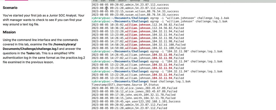Open the Help menu in terminal

146,1
